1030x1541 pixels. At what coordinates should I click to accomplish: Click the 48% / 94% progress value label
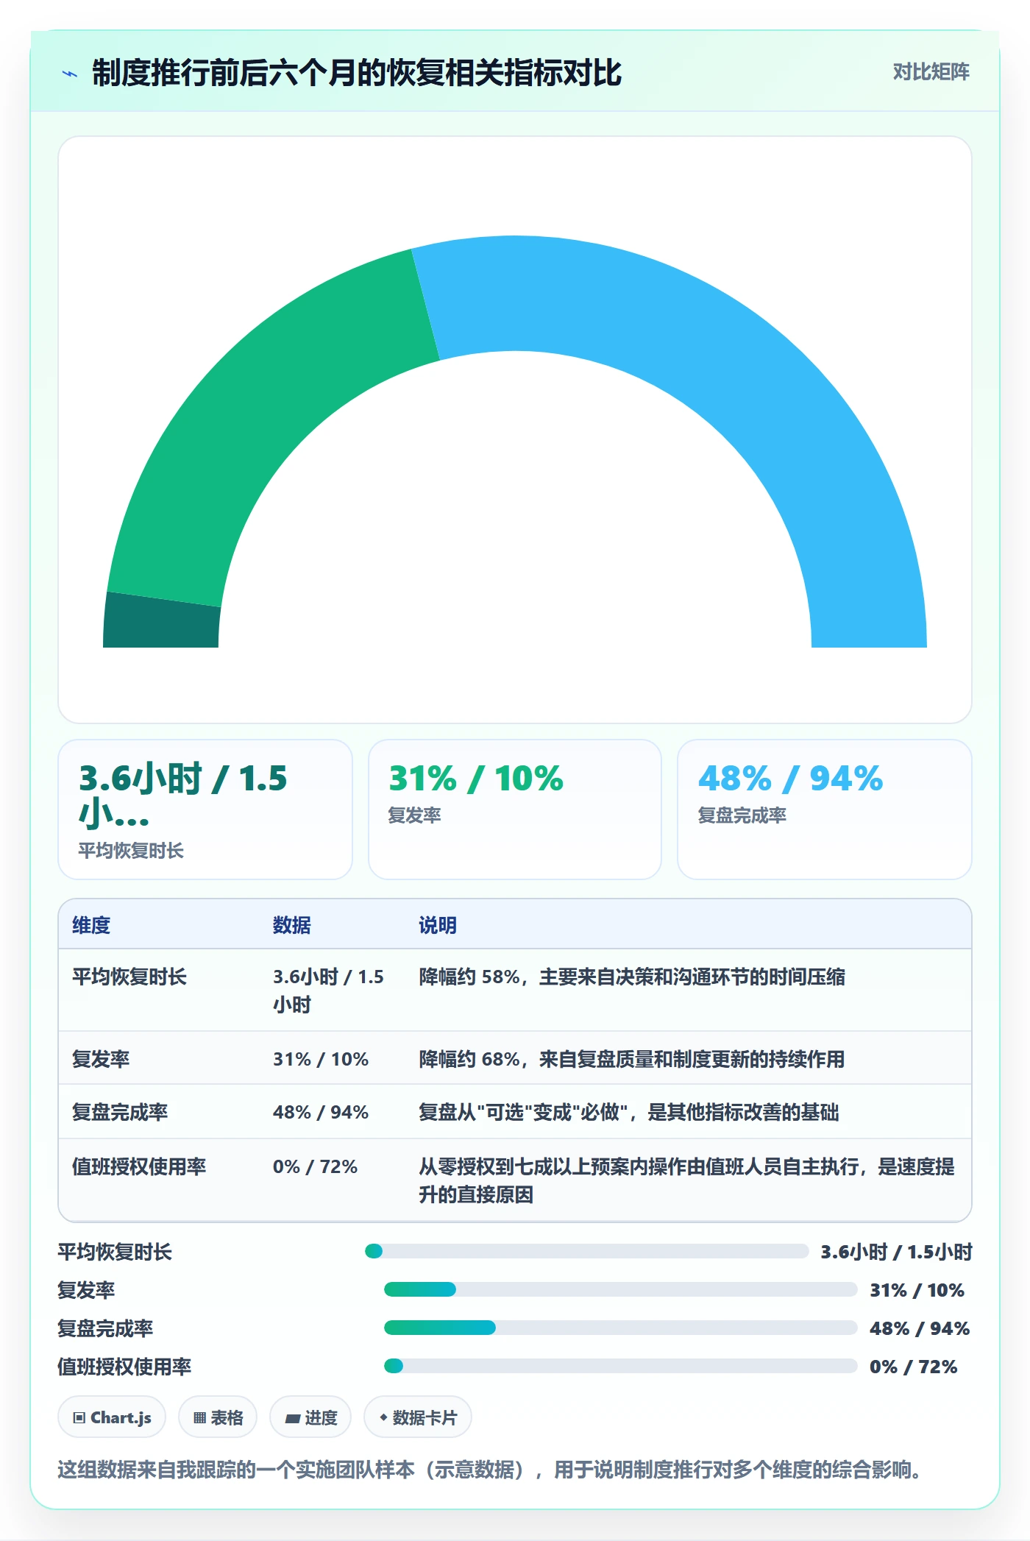click(x=920, y=1328)
